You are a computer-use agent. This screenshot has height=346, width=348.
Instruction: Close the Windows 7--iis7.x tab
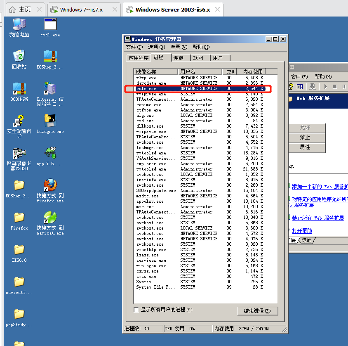coord(115,9)
